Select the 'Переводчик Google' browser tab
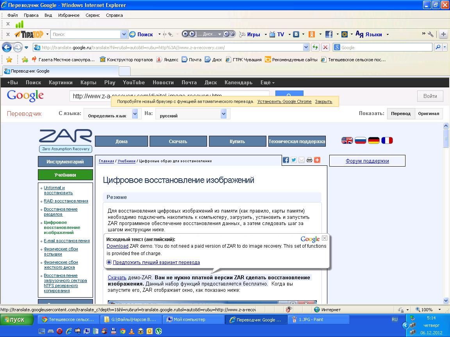The image size is (450, 337). pos(60,71)
